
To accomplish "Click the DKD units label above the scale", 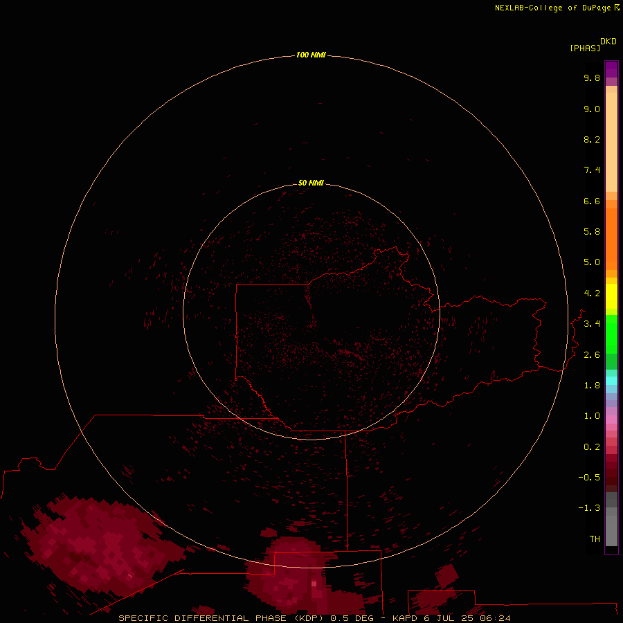I will [x=608, y=41].
